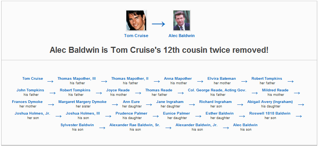Open Sylvester Baldwin link
This screenshot has height=146, width=318.
coord(77,125)
